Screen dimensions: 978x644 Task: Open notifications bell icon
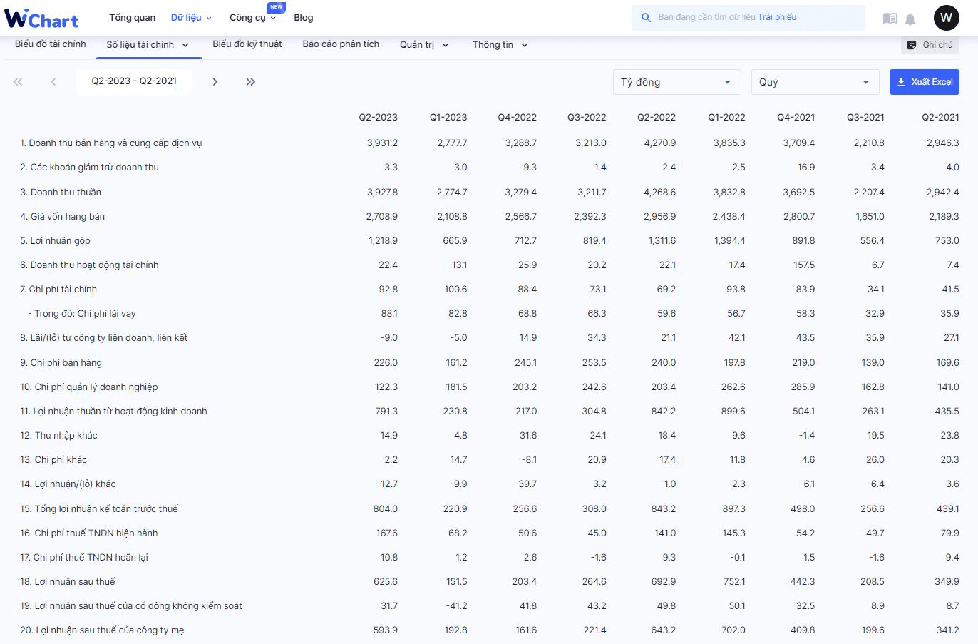(x=910, y=19)
